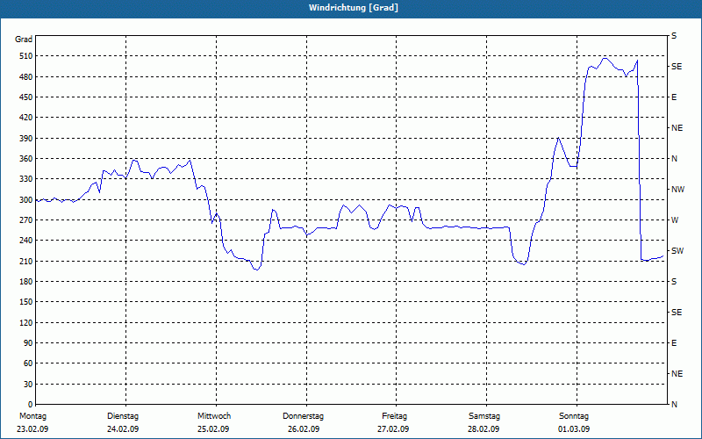
Task: Click the date 25.02.09
Action: coord(213,429)
